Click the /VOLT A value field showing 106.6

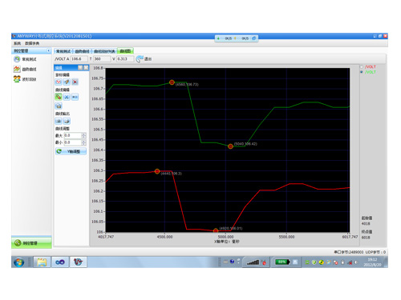coord(79,59)
